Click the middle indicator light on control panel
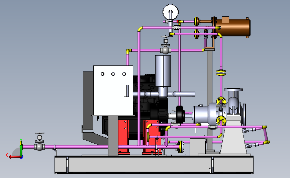 [x=113, y=74]
